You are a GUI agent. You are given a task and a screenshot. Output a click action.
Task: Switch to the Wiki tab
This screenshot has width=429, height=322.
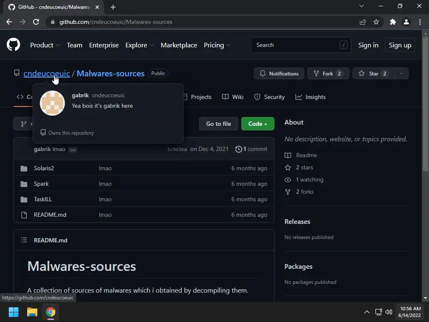click(x=233, y=97)
